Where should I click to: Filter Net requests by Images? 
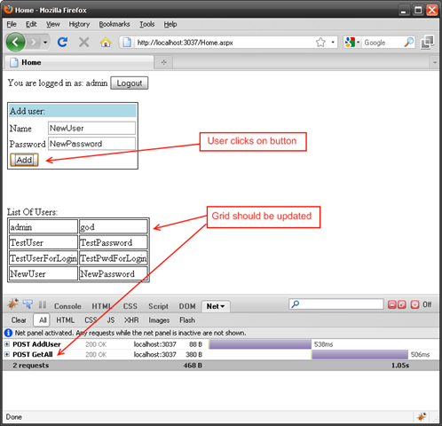coord(159,320)
